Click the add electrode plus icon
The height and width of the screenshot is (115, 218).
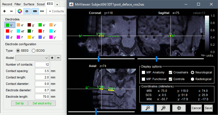[4, 11]
